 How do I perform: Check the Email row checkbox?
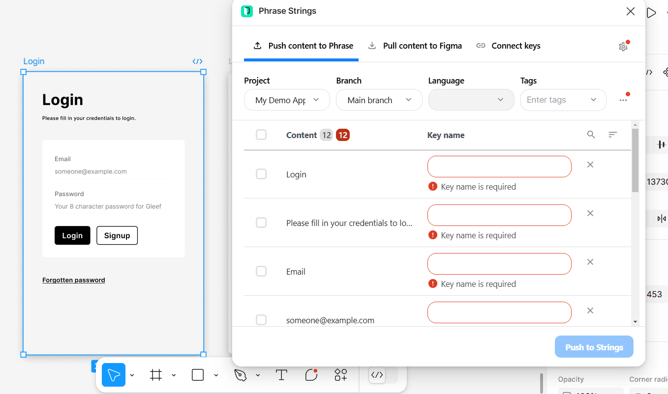coord(261,271)
